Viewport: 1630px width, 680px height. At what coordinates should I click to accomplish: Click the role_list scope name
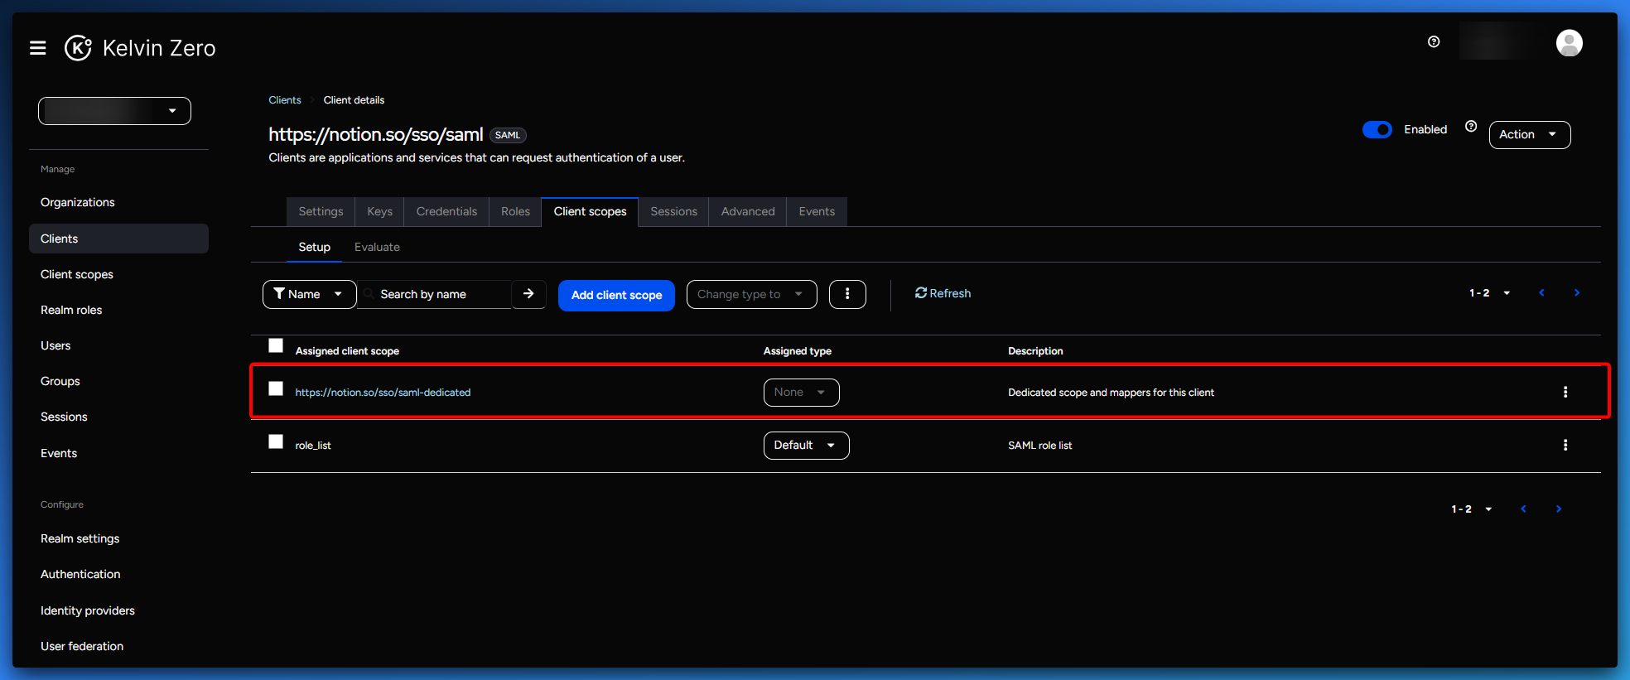(313, 446)
